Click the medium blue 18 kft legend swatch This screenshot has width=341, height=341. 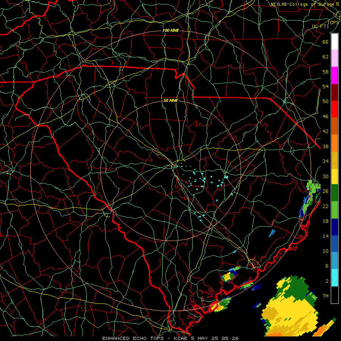335,244
